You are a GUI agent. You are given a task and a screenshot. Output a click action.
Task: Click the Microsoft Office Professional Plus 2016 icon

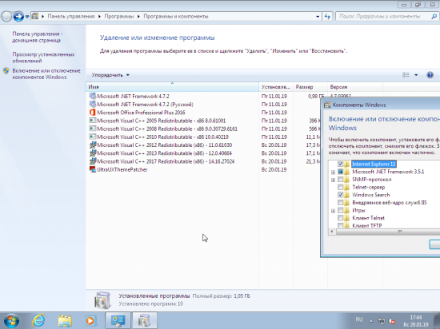92,113
